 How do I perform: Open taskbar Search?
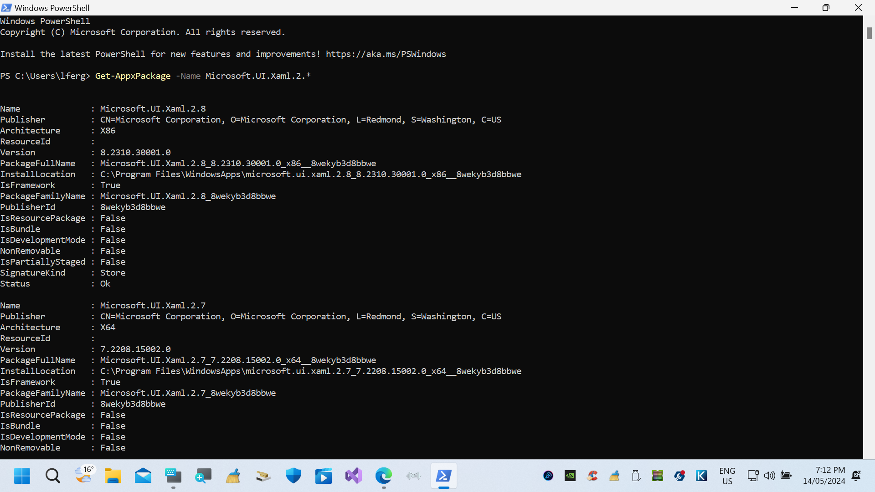click(52, 476)
